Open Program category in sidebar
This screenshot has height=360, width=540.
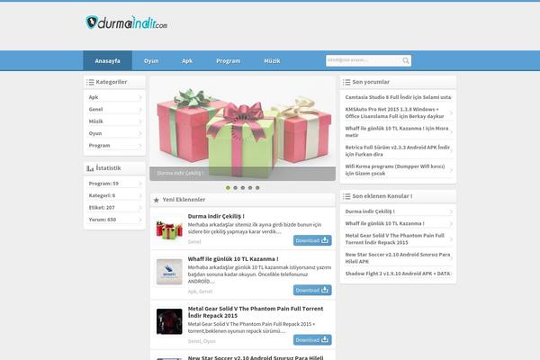(x=114, y=146)
